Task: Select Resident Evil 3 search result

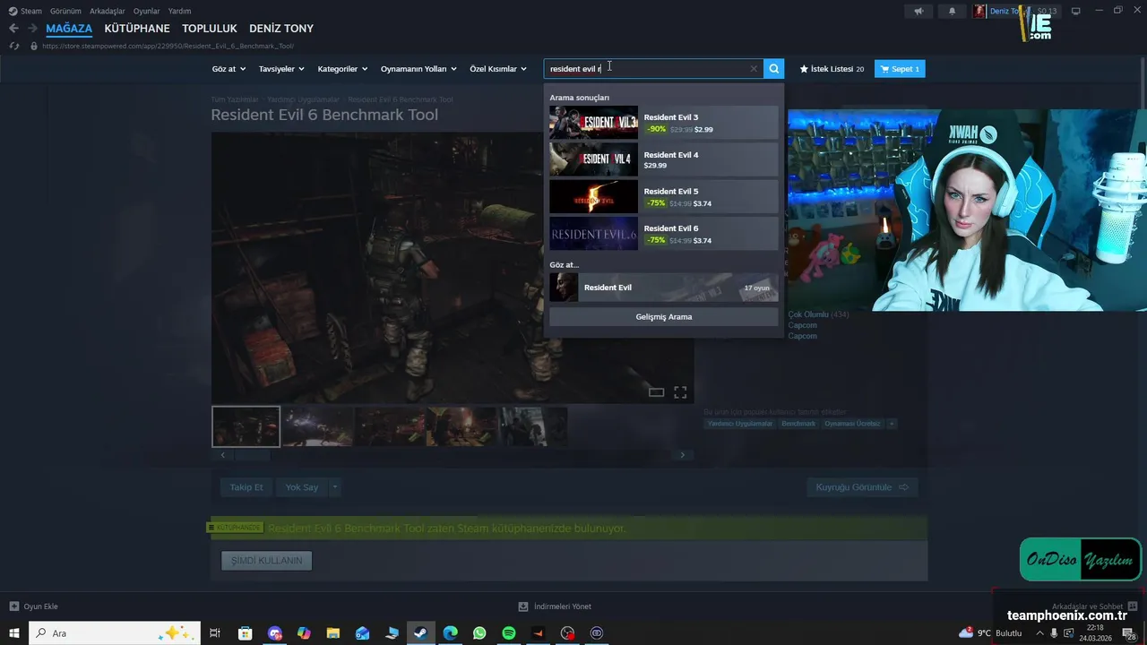Action: 664,123
